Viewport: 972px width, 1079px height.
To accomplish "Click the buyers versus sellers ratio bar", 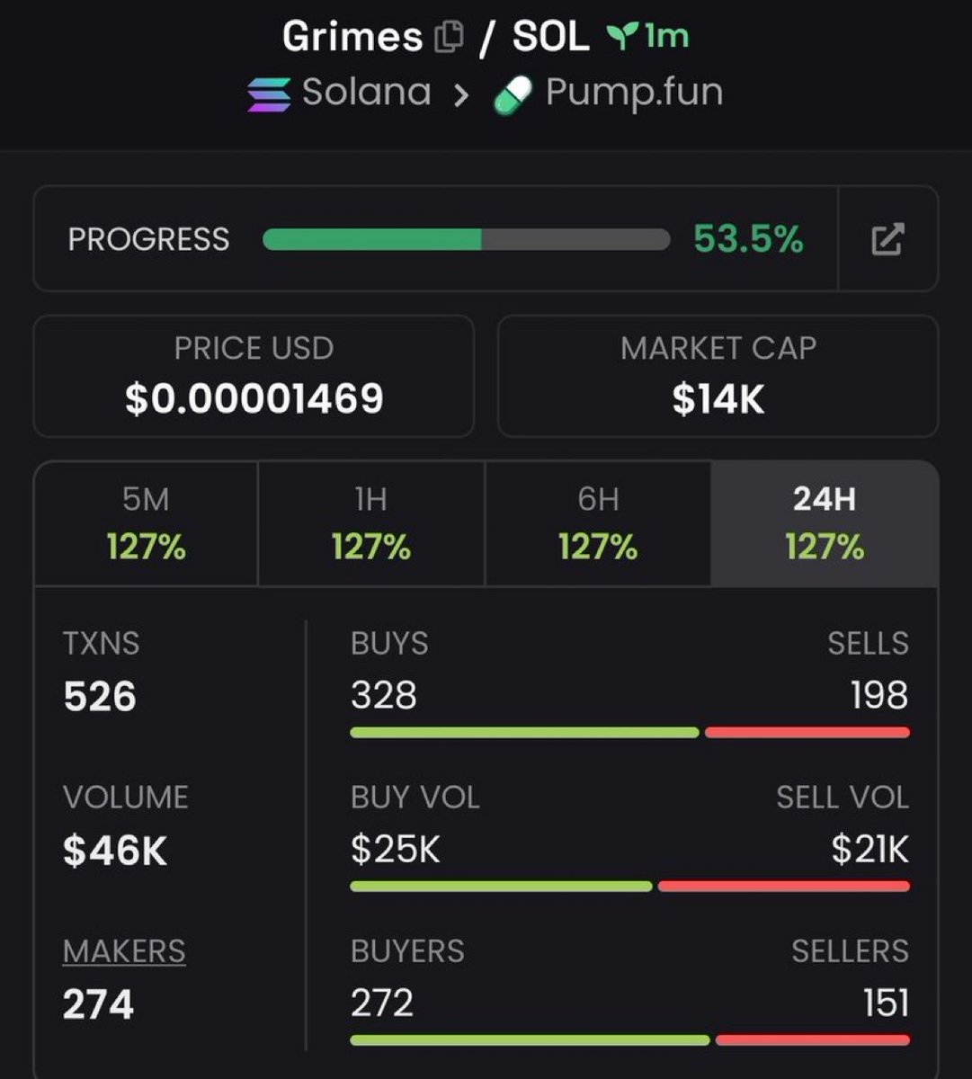I will pyautogui.click(x=629, y=1040).
